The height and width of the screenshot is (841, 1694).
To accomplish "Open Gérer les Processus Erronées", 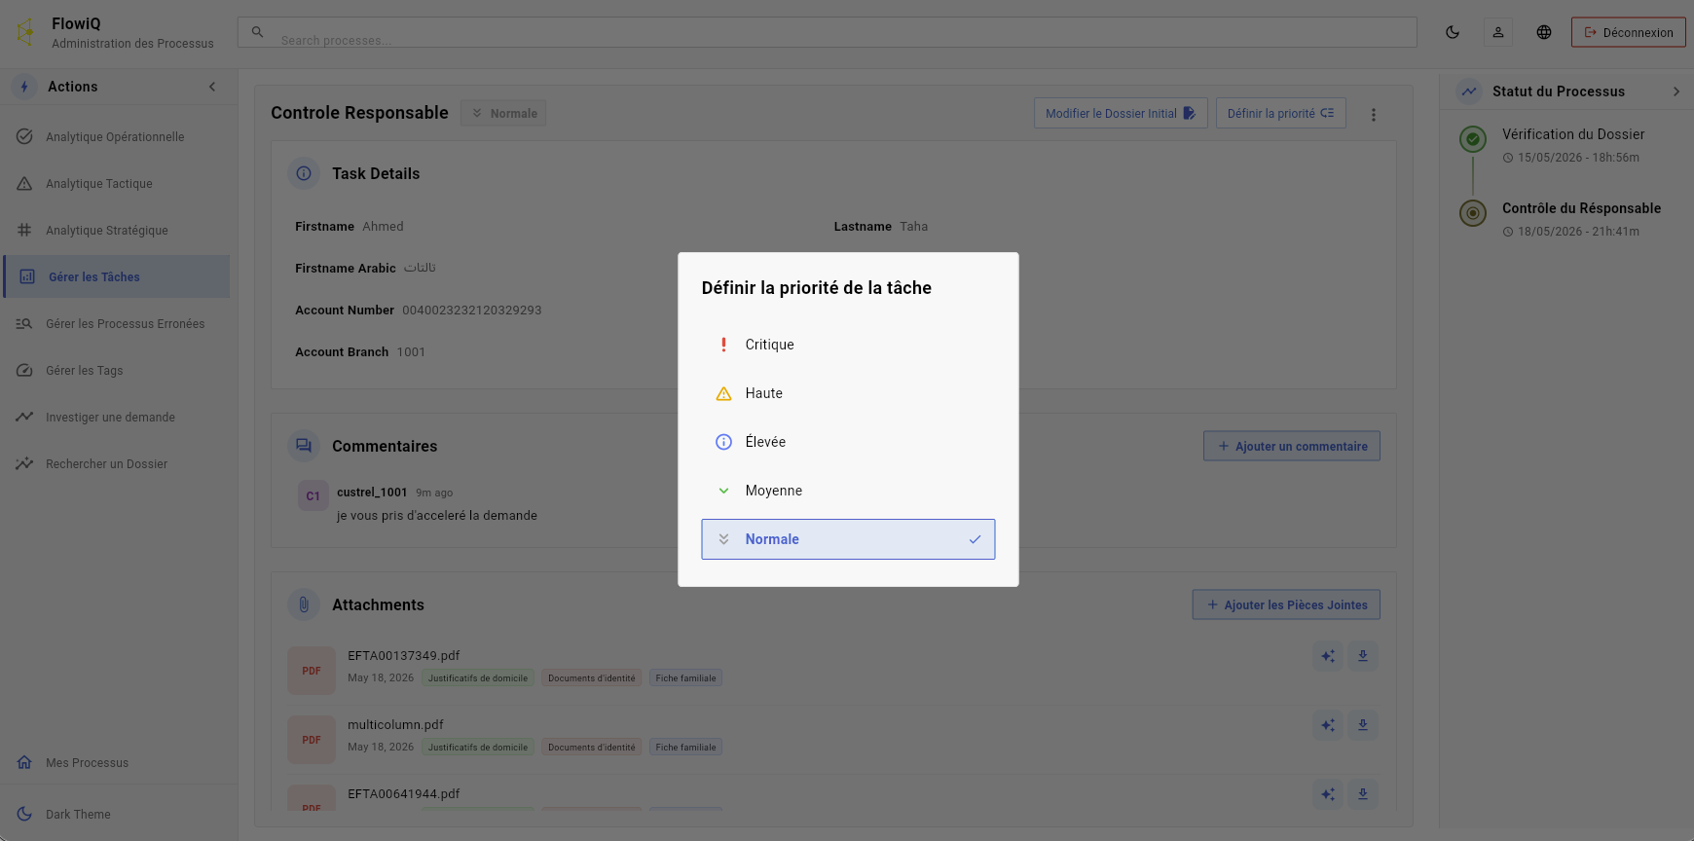I will click(117, 324).
